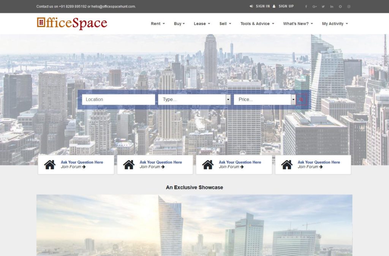The height and width of the screenshot is (256, 389).
Task: Open the LinkedIn icon in header
Action: coord(332,6)
